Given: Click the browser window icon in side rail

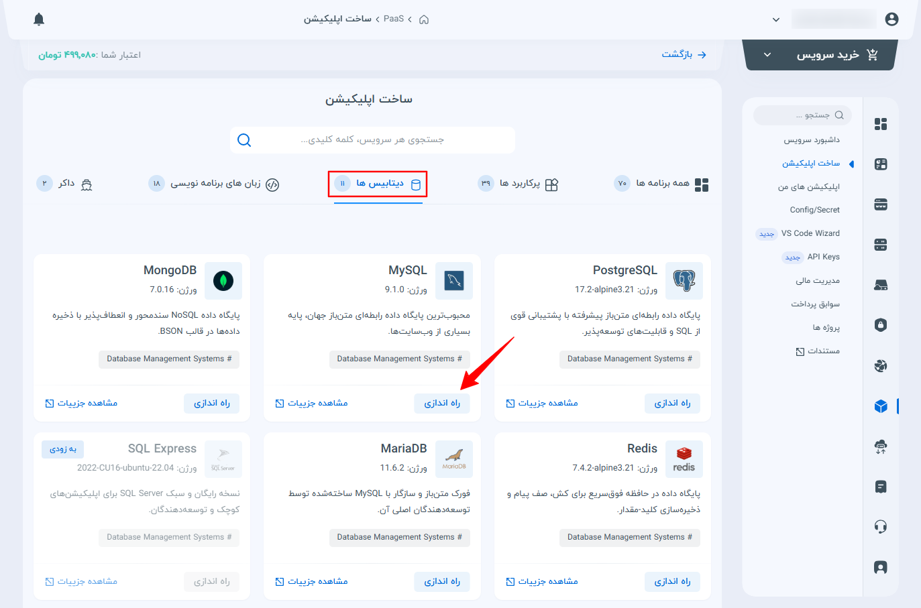Looking at the screenshot, I should coord(881,204).
